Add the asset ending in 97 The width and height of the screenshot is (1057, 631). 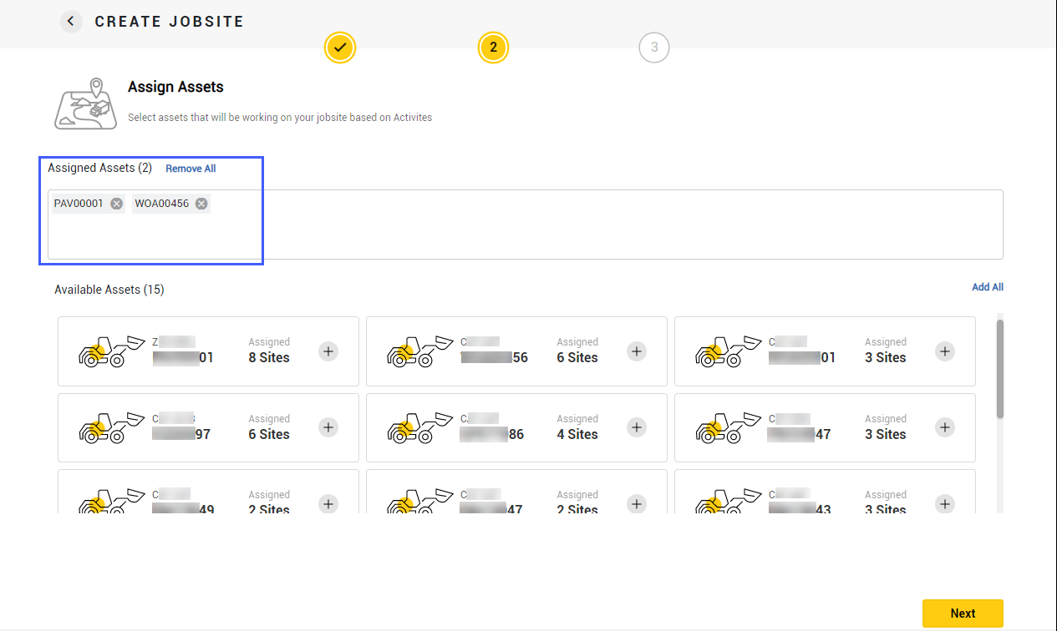coord(328,427)
